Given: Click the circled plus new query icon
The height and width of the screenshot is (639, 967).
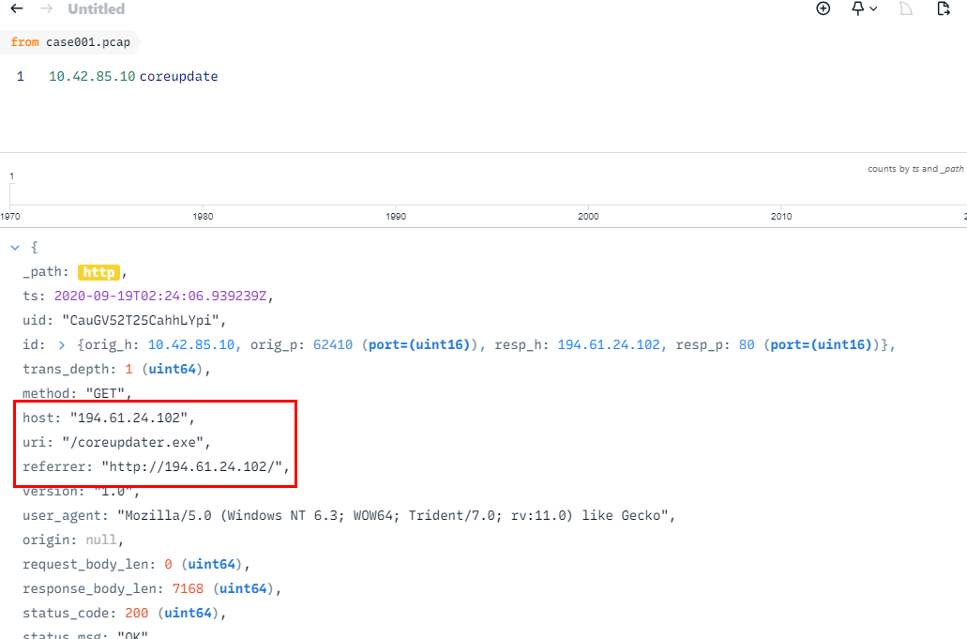Looking at the screenshot, I should click(x=823, y=8).
